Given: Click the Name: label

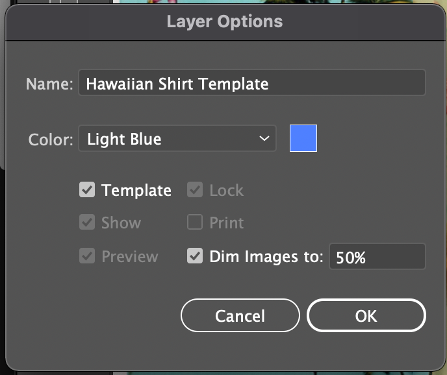Looking at the screenshot, I should click(49, 84).
